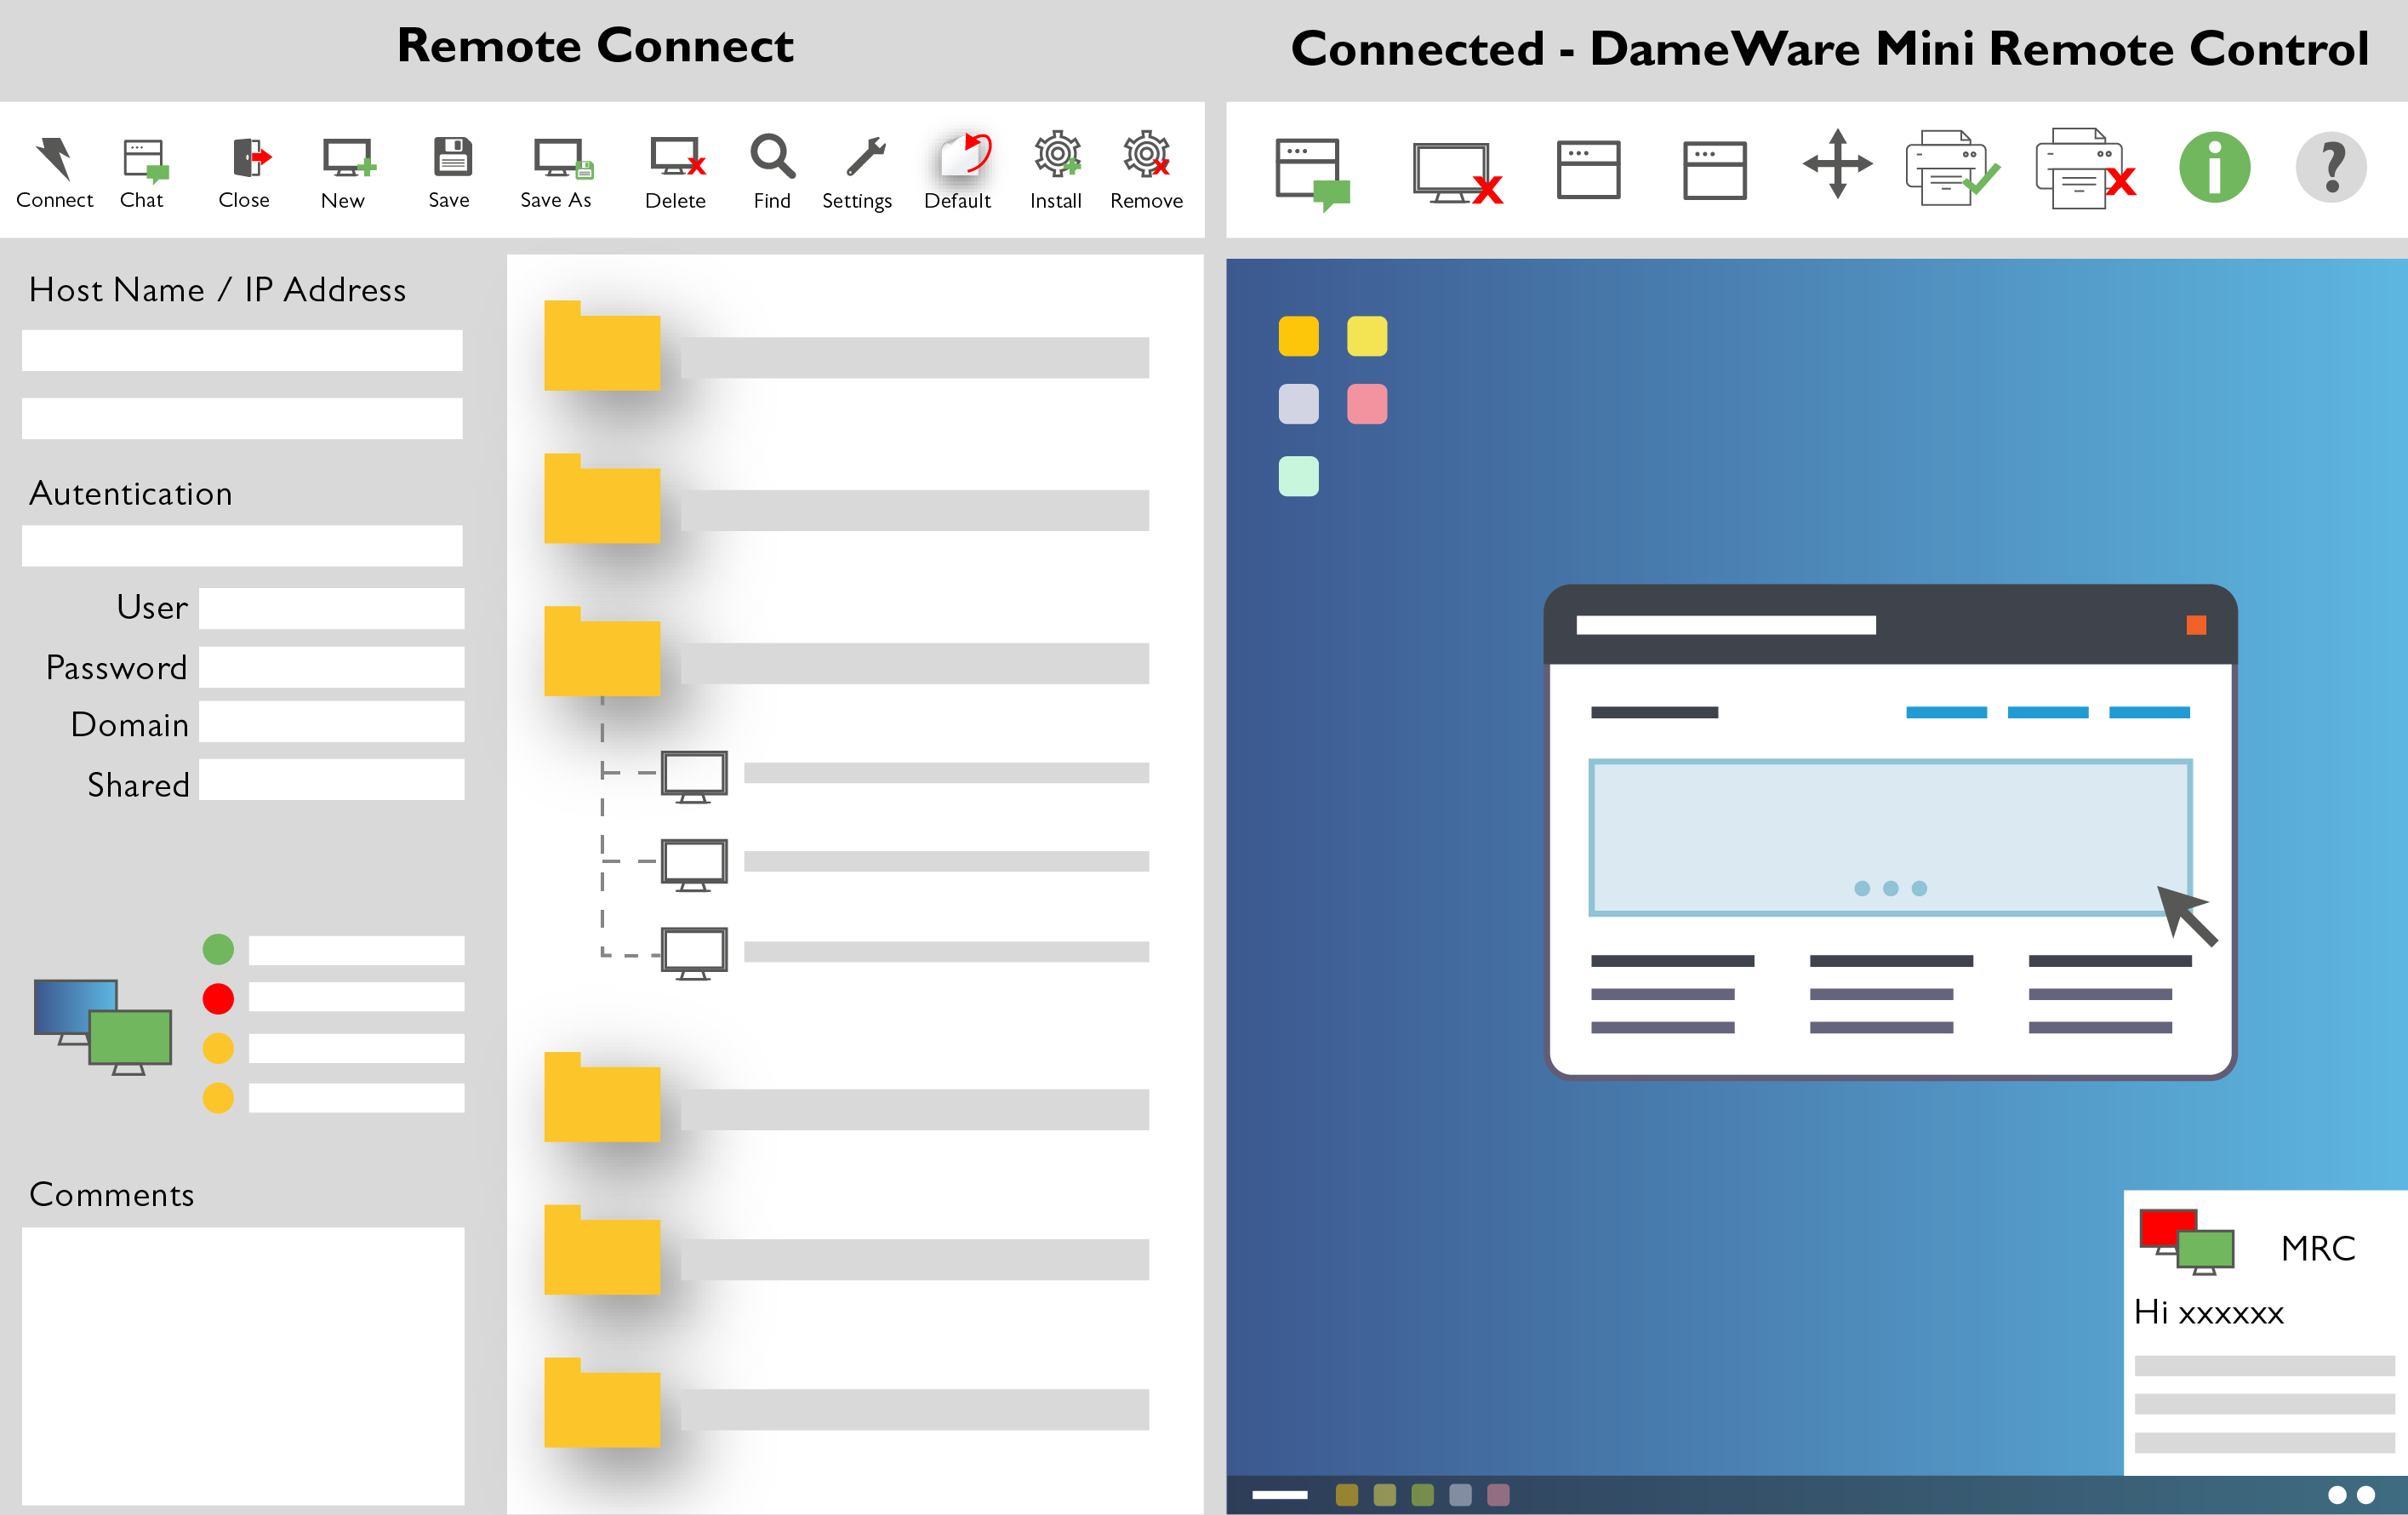Viewport: 2408px width, 1515px height.
Task: Click the Password input field
Action: click(x=331, y=666)
